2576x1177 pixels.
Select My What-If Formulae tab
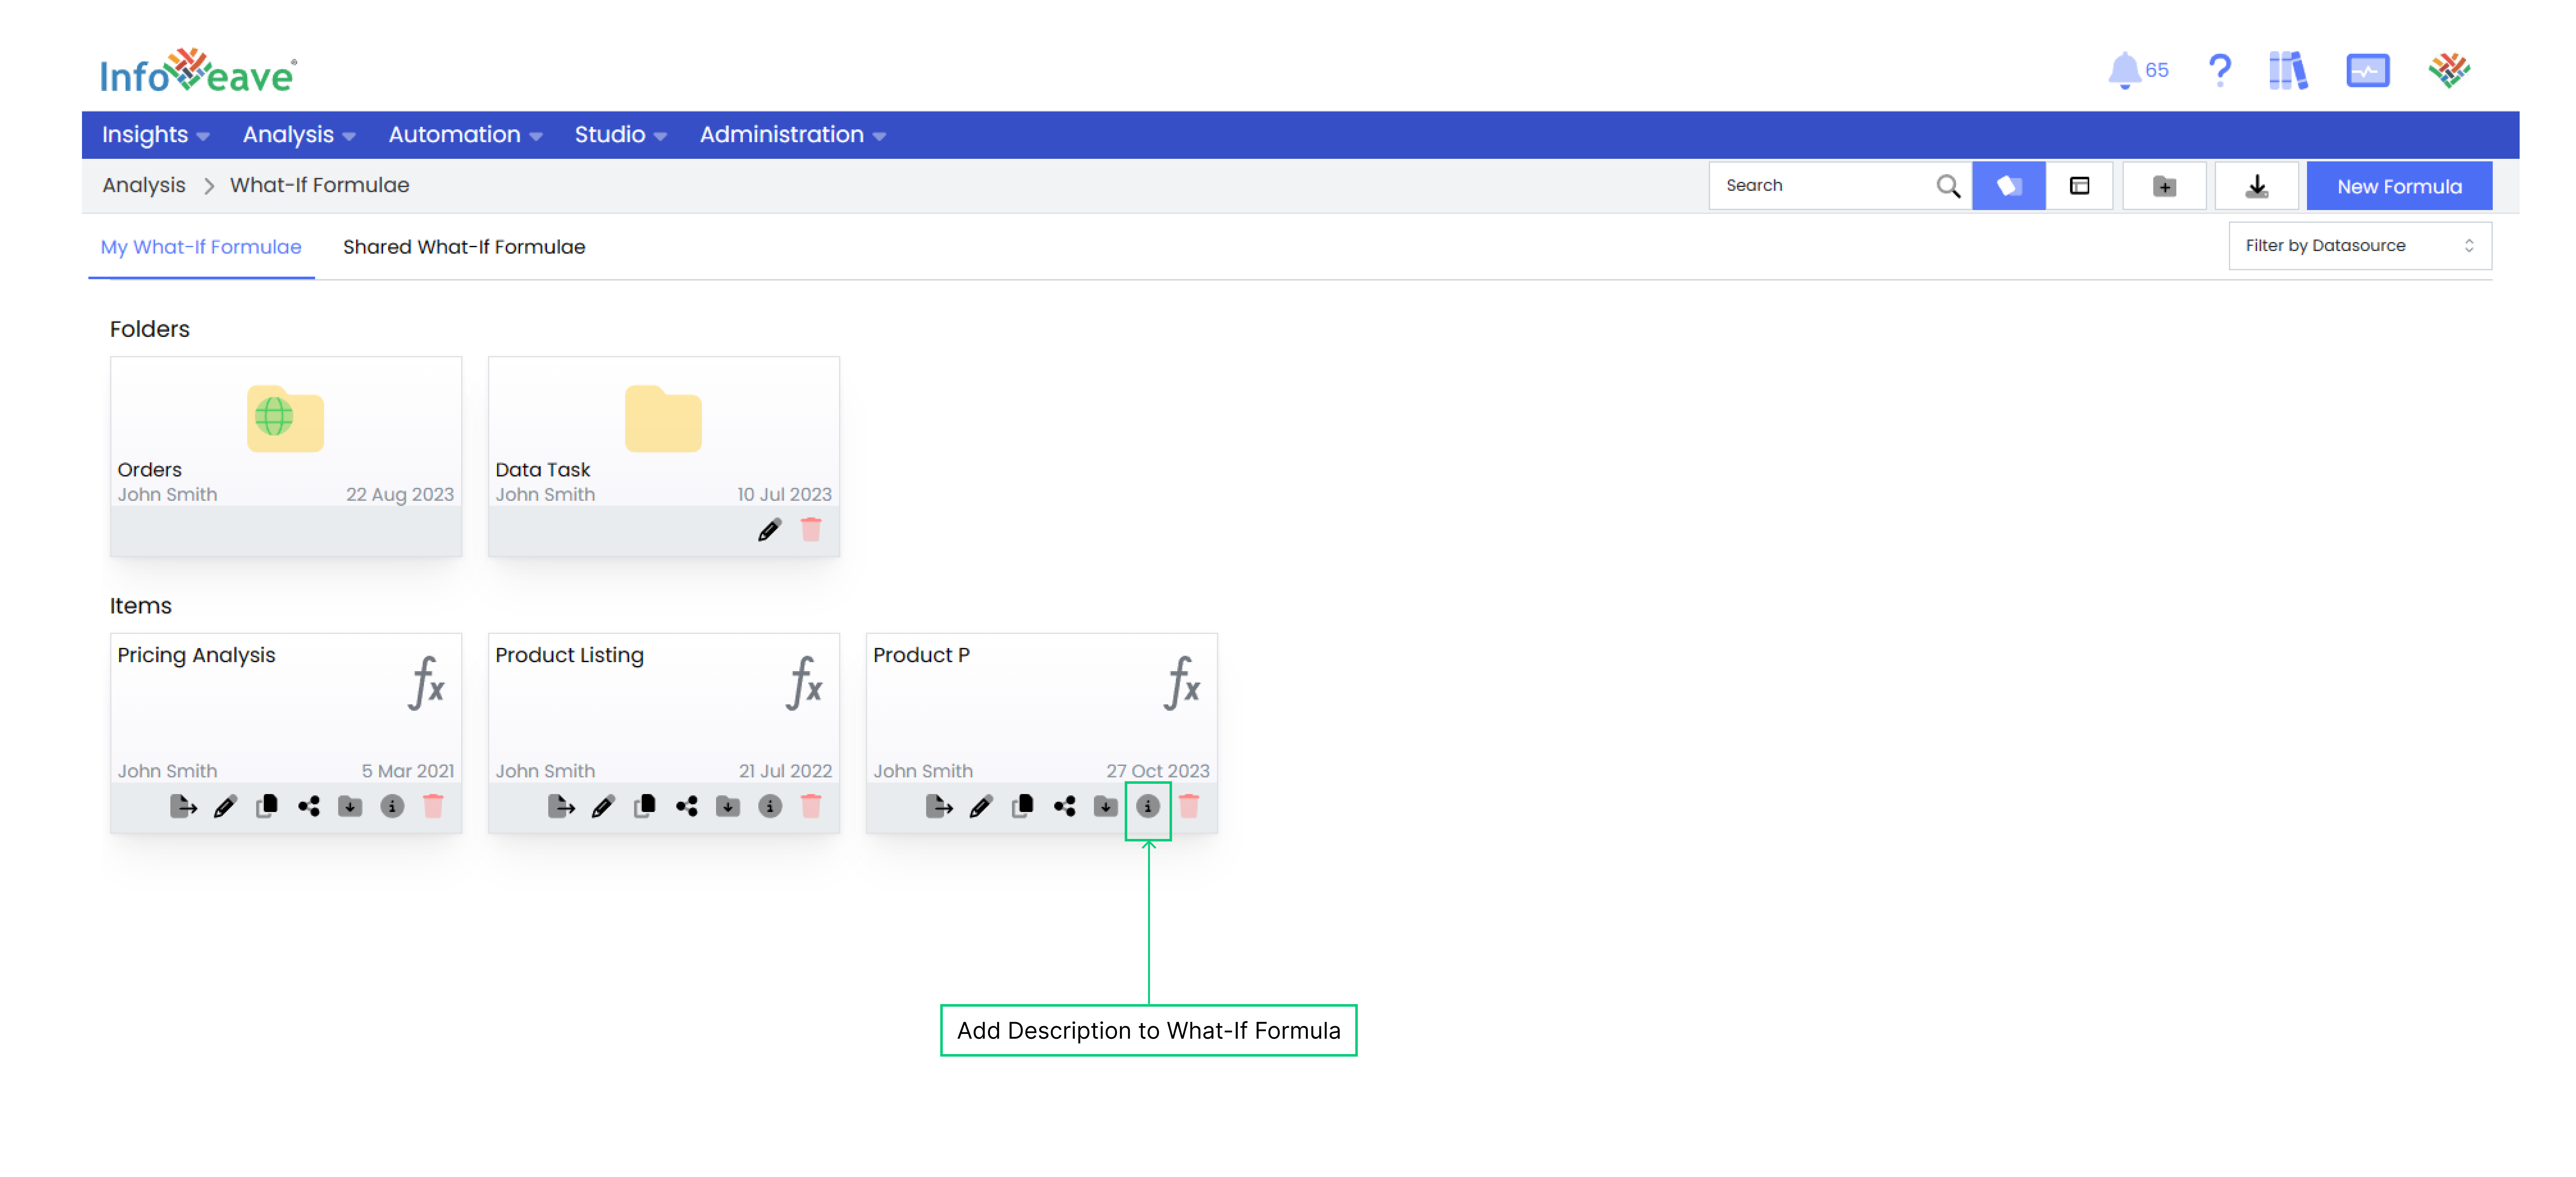(x=200, y=246)
